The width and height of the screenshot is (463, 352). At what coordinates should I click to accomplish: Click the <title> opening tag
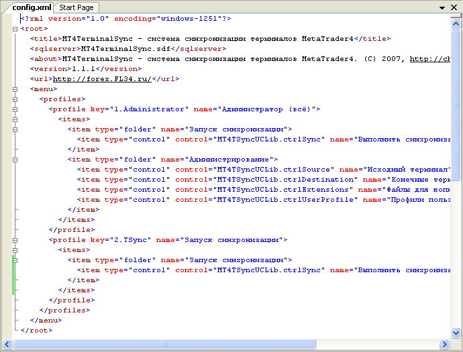46,39
